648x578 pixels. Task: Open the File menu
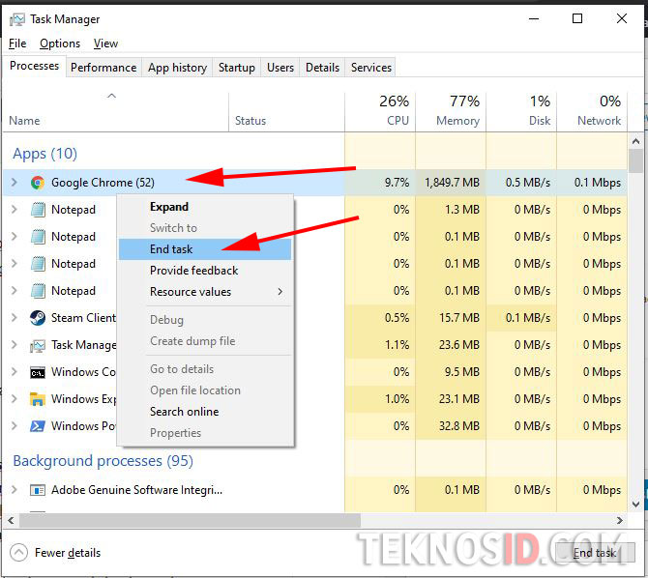(17, 43)
